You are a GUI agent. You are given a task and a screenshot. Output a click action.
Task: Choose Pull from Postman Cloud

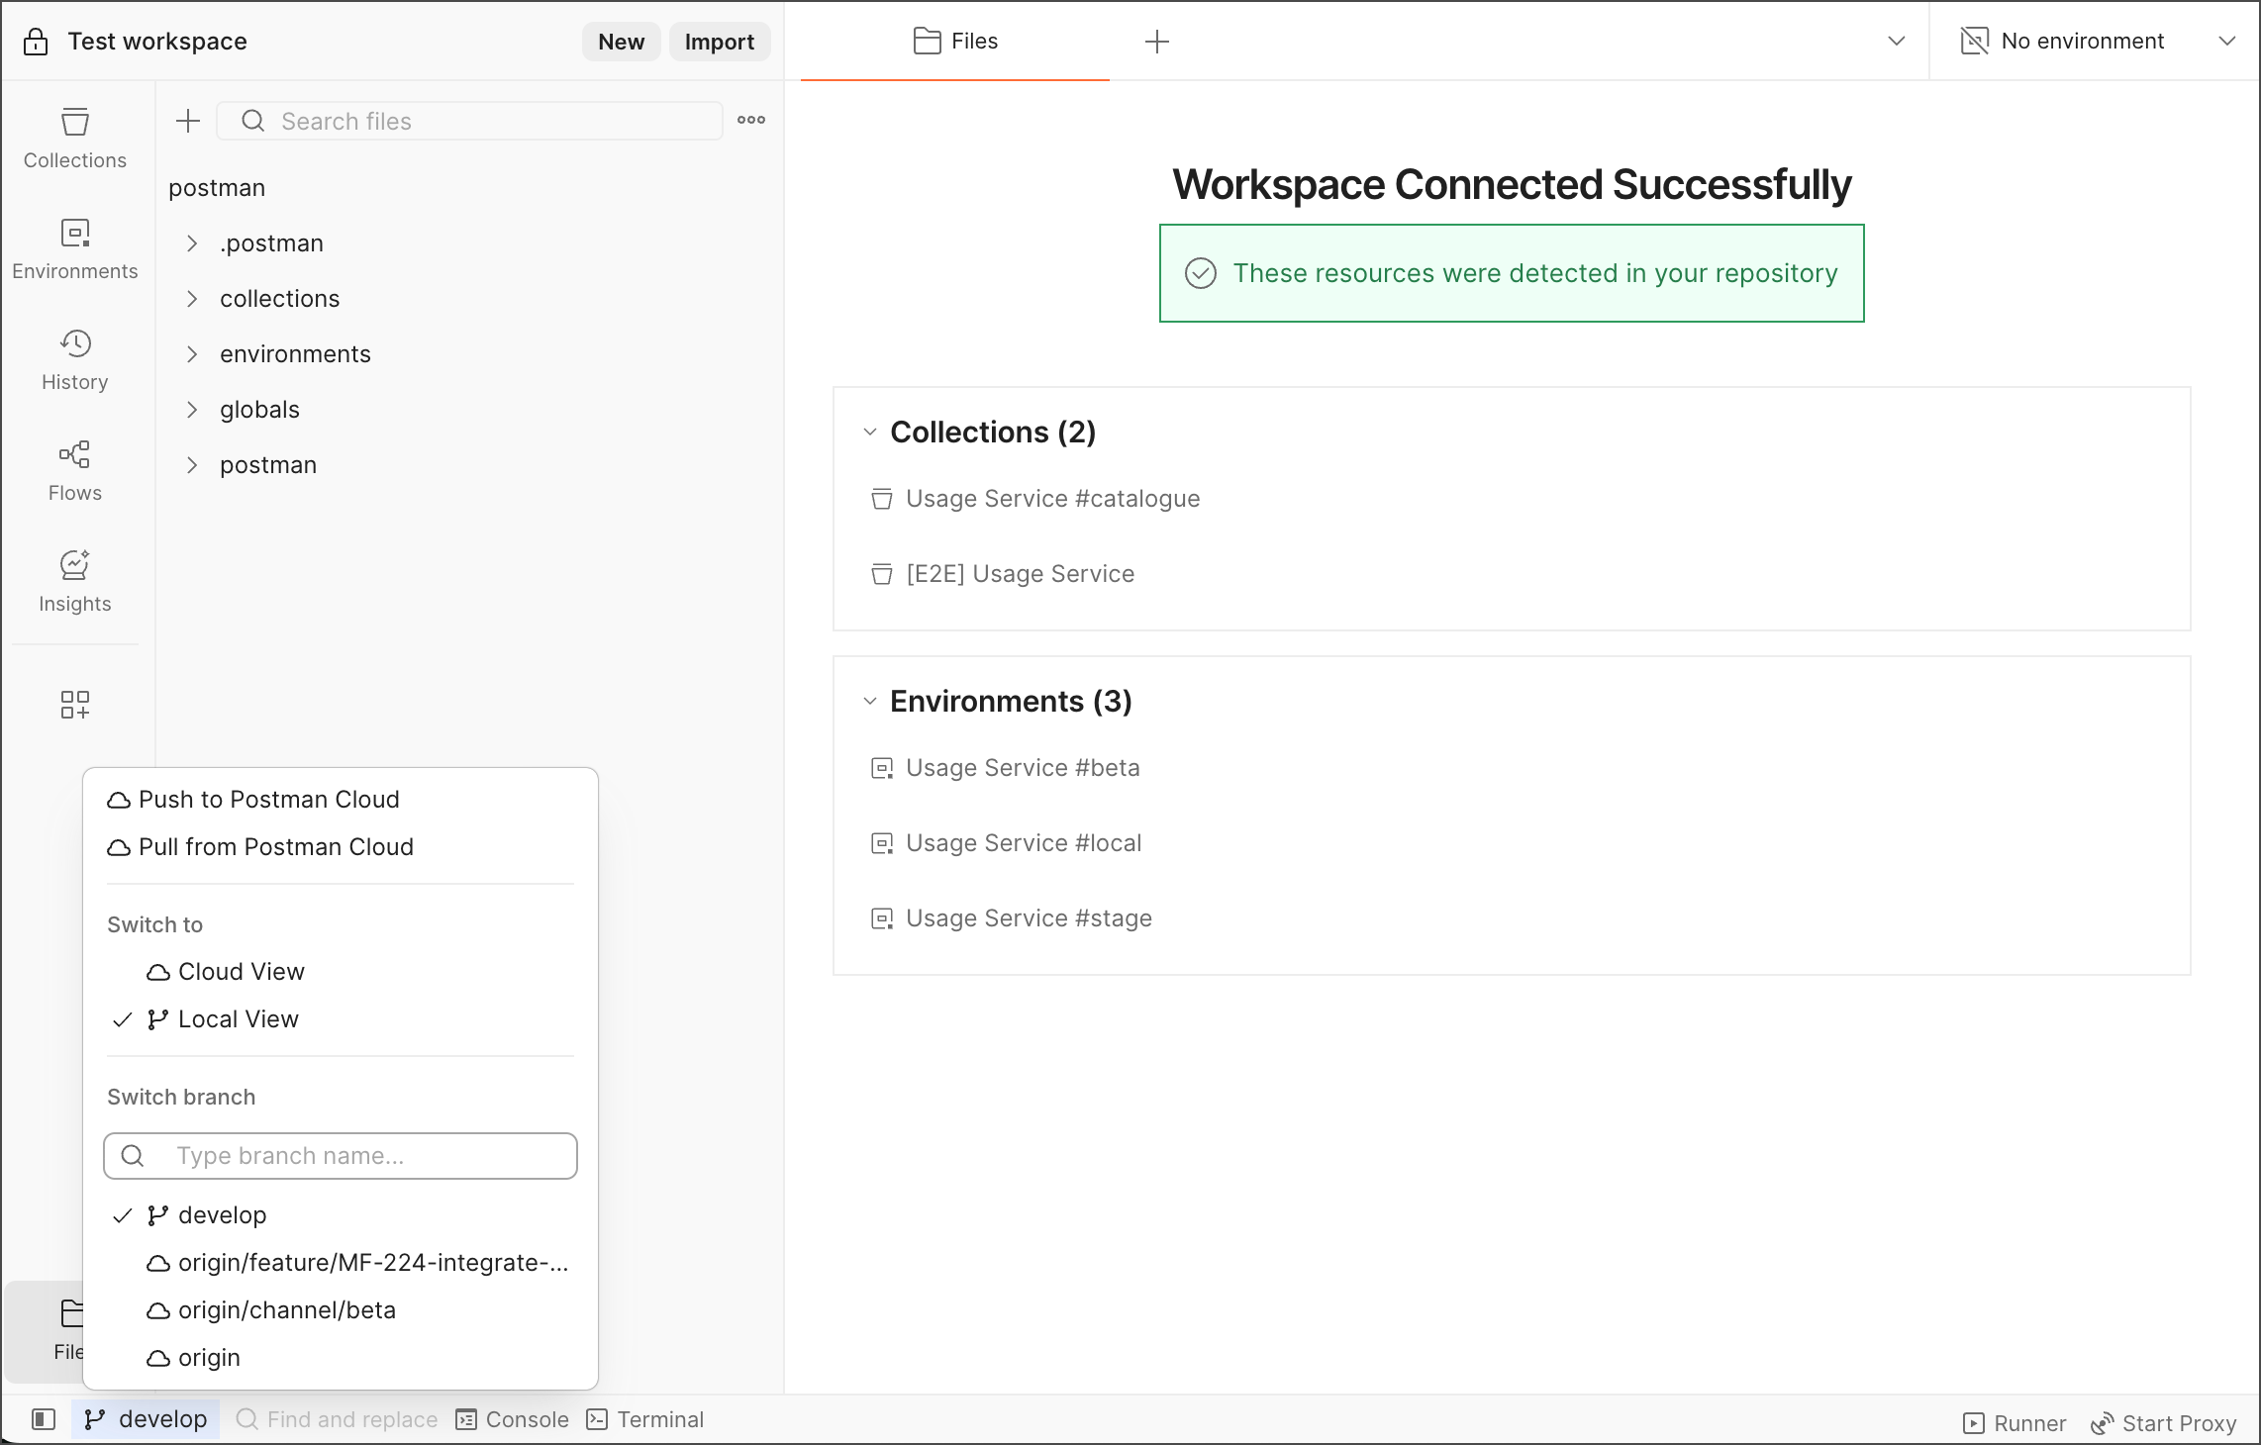tap(275, 847)
